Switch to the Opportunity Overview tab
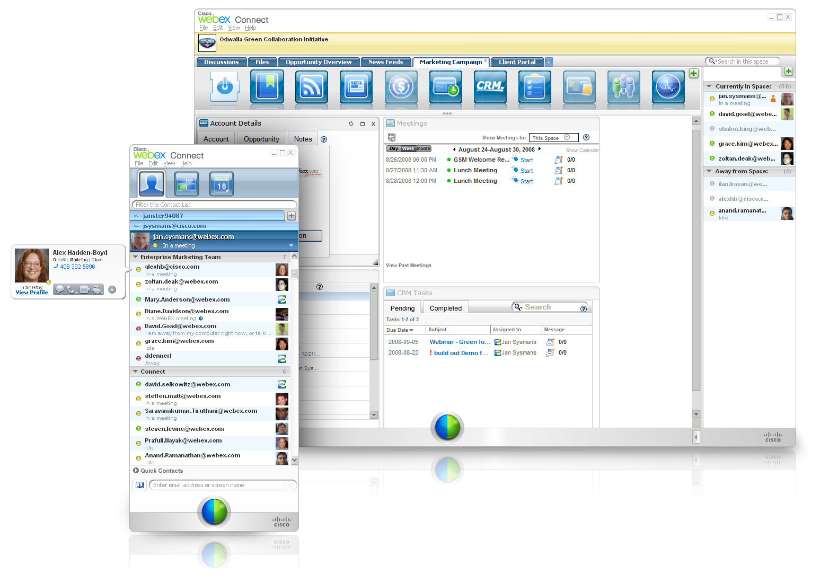The height and width of the screenshot is (583, 820). [319, 62]
